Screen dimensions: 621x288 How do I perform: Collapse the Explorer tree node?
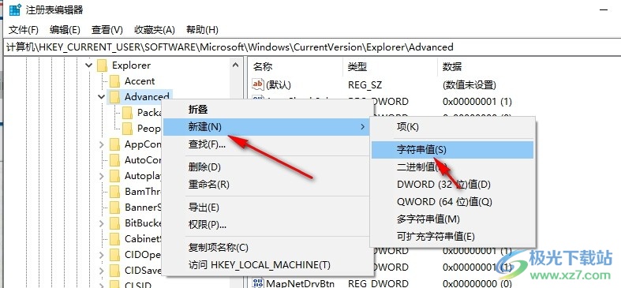(x=88, y=65)
